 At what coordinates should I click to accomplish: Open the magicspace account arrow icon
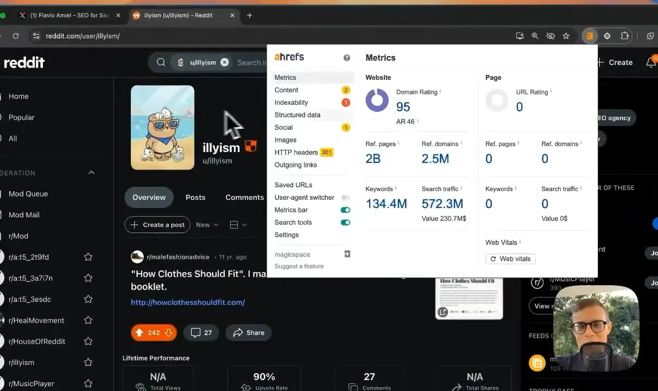click(347, 254)
